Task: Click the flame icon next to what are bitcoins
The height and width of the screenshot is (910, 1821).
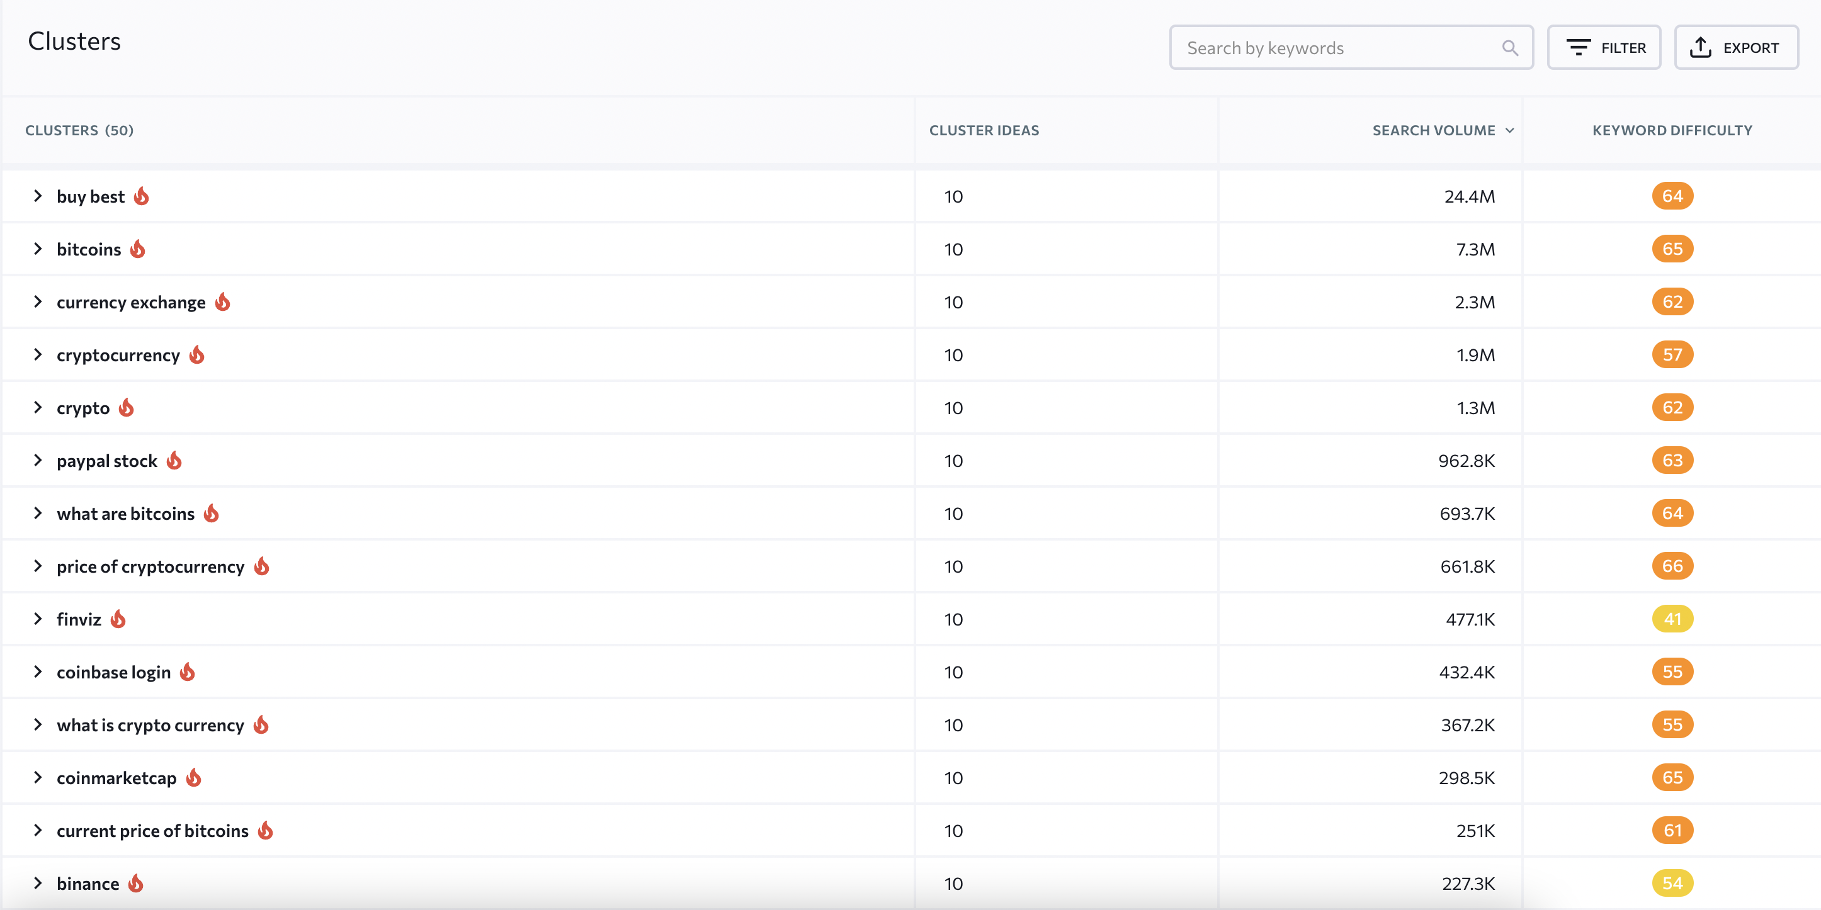Action: (x=212, y=513)
